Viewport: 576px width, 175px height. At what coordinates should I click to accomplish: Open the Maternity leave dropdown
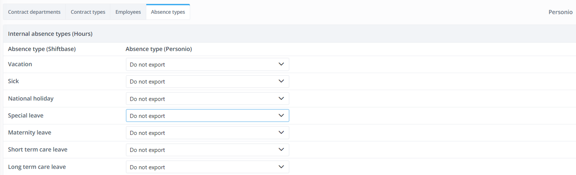tap(207, 133)
